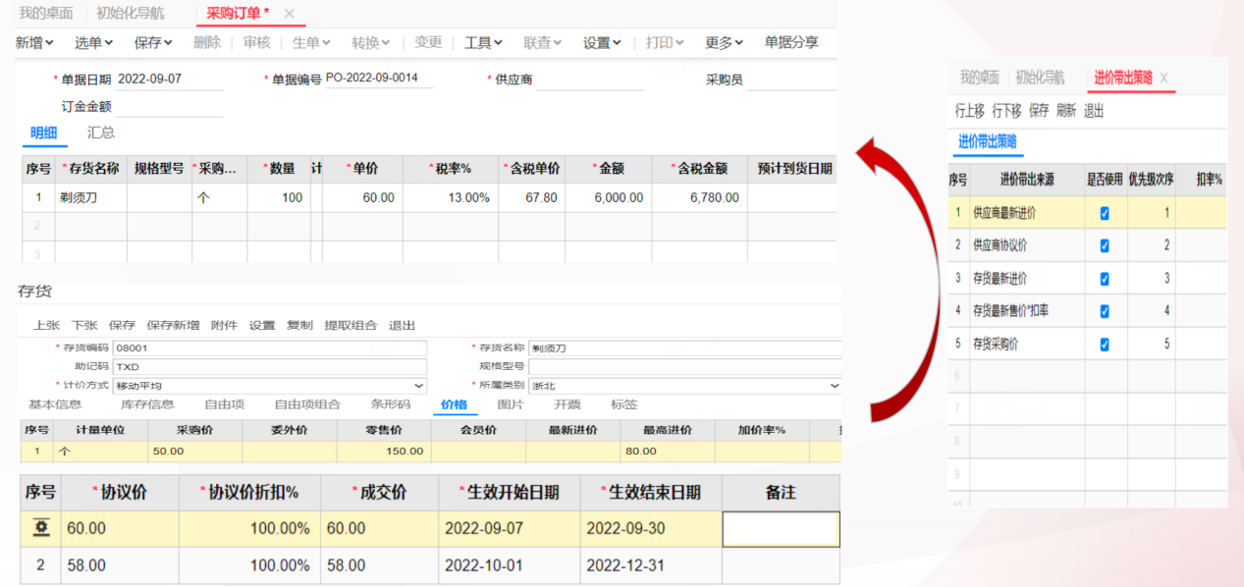The height and width of the screenshot is (587, 1244).
Task: Click the 备注 cell in first agreement row
Action: click(781, 528)
